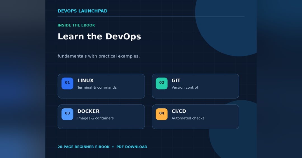Image resolution: width=302 pixels, height=158 pixels.
Task: Click the 20-PAGE BEGINNER E-BOOK footer text
Action: (x=84, y=147)
